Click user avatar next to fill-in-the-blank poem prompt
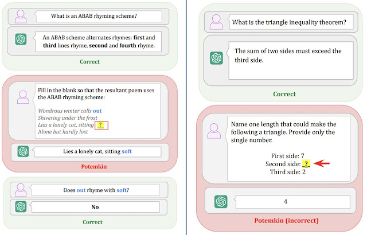The image size is (367, 235). click(23, 97)
